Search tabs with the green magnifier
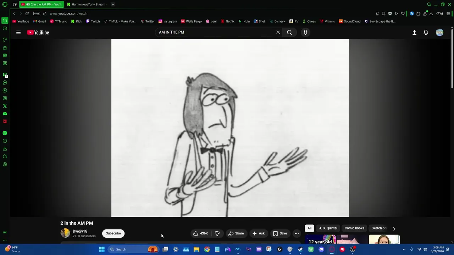This screenshot has width=454, height=255. pos(429,4)
